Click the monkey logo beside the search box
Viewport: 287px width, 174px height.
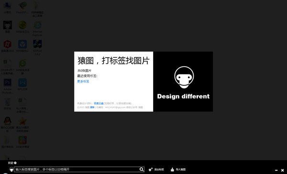[11, 169]
